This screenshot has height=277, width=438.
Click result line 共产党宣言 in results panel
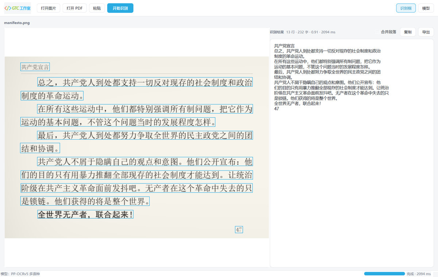click(284, 46)
